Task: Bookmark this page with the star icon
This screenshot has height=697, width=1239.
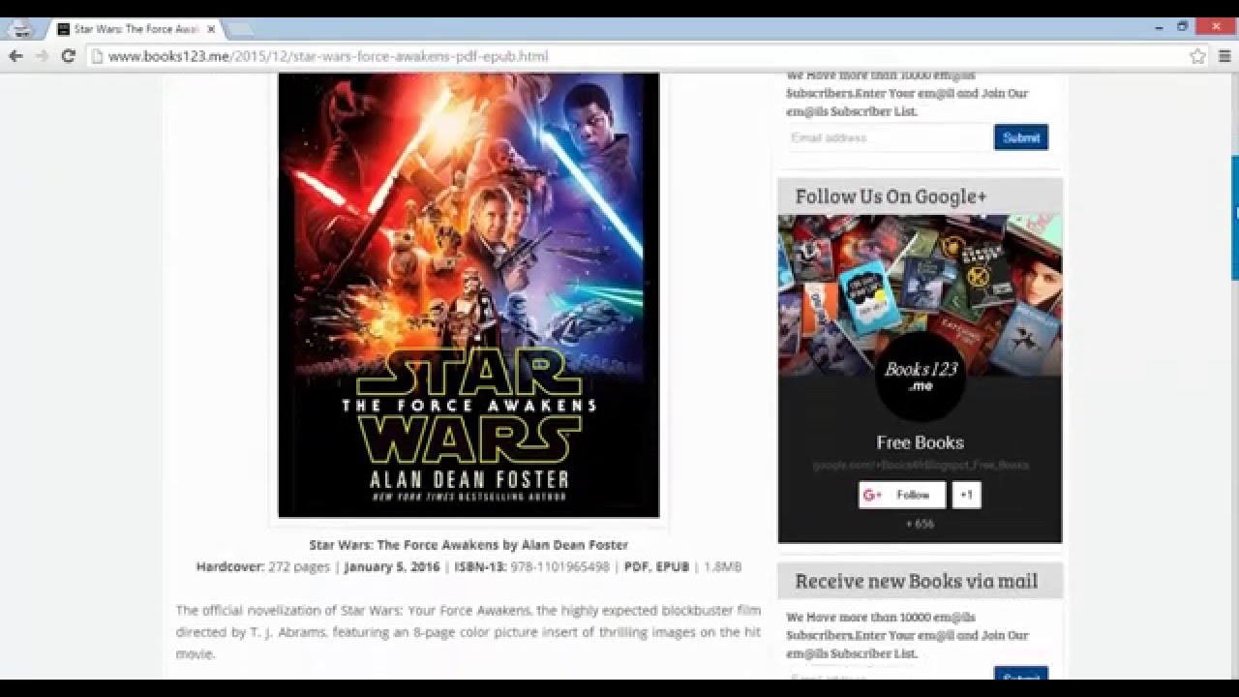Action: point(1198,56)
